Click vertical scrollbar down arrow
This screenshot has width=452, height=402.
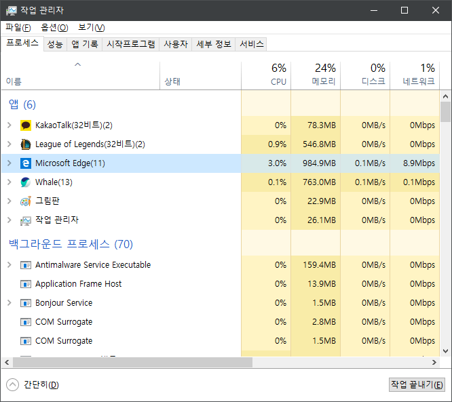tap(446, 351)
